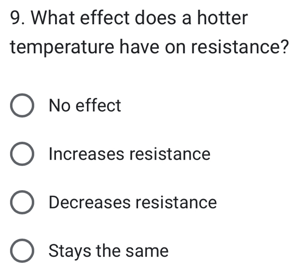
Task: Click the "Decreases resistance" answer label
Action: (x=133, y=202)
